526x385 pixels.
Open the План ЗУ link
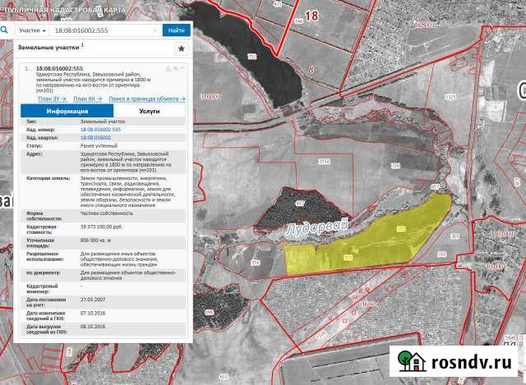click(x=51, y=99)
